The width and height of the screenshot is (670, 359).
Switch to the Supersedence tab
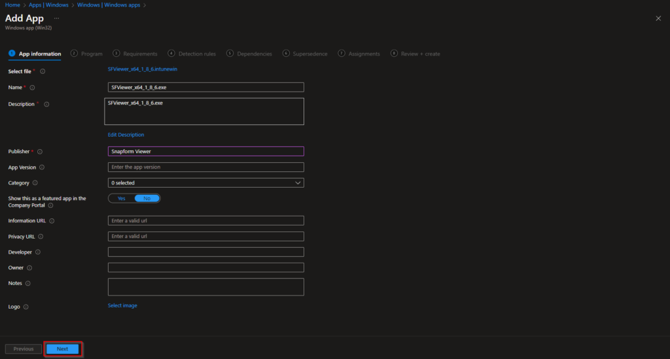[305, 54]
